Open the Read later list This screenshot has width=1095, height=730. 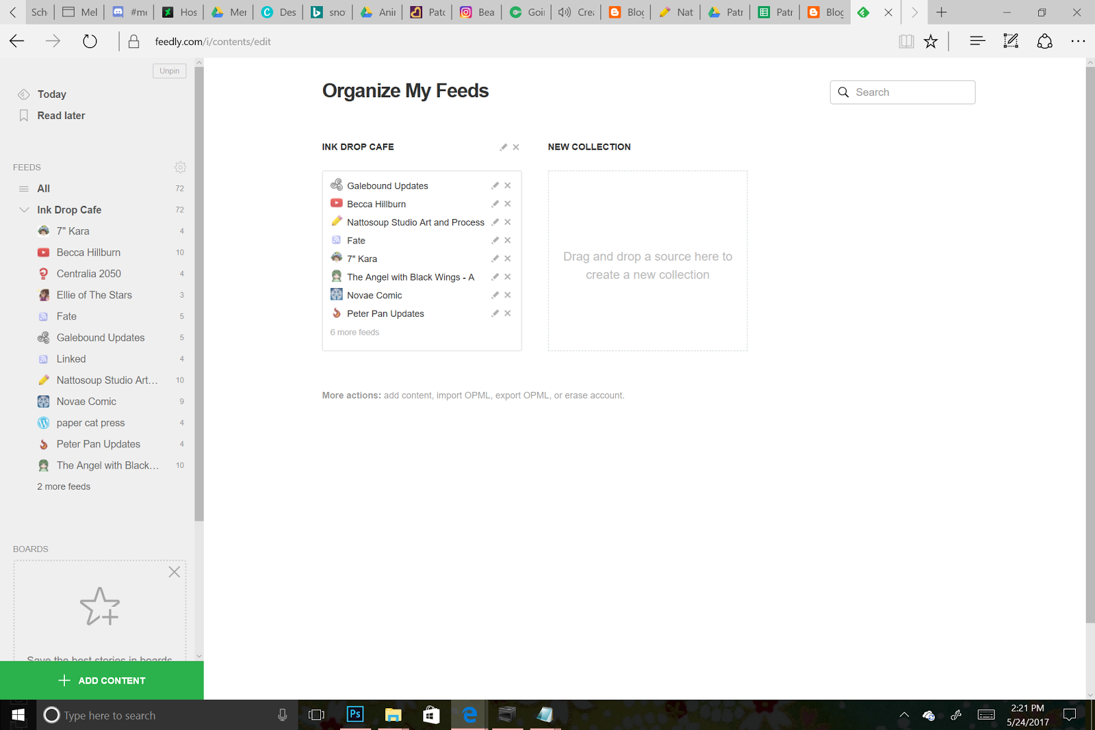pyautogui.click(x=61, y=116)
